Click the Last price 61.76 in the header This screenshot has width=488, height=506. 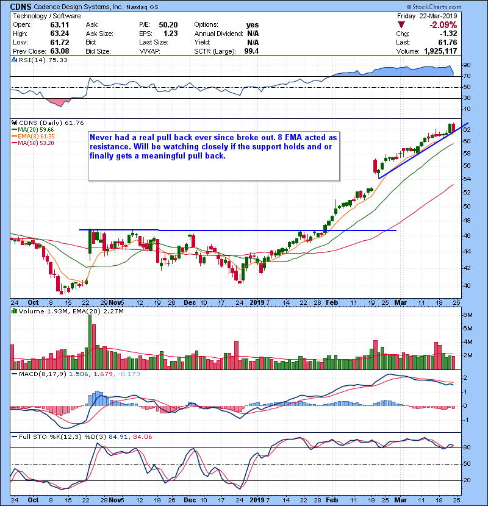pos(448,42)
